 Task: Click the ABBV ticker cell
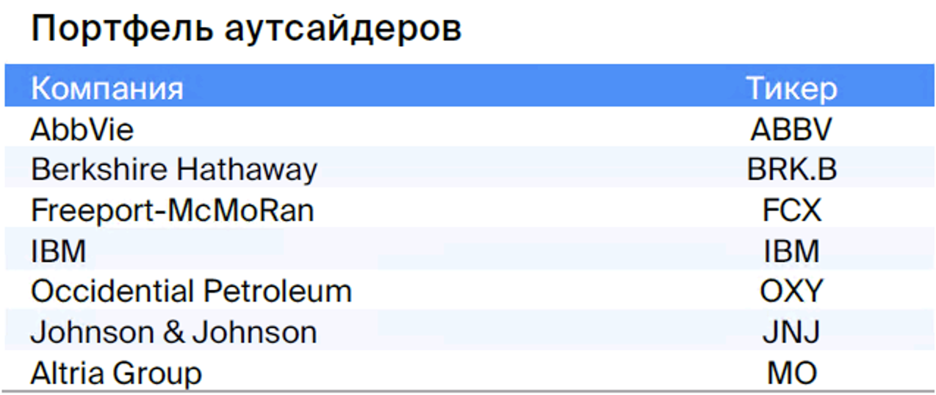coord(792,130)
